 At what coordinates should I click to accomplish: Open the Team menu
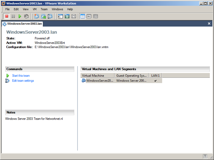coord(44,9)
